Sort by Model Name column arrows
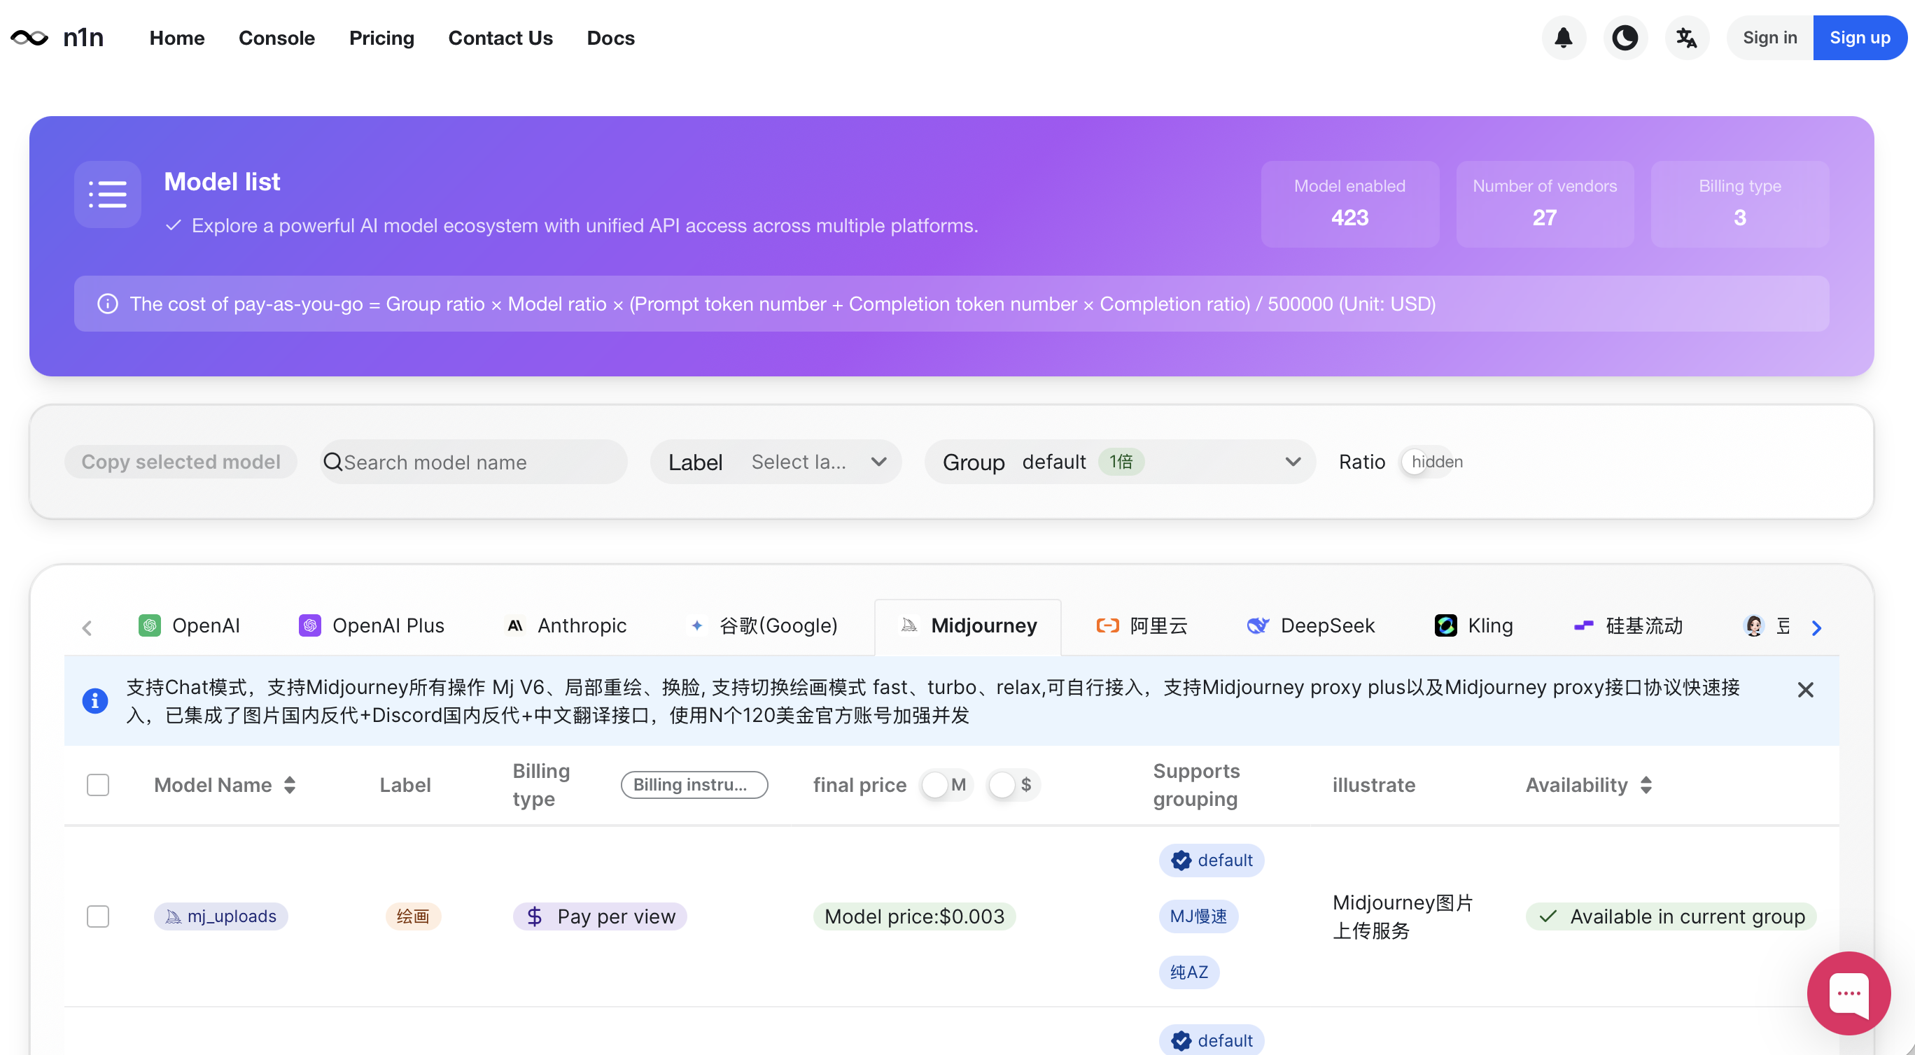Screen dimensions: 1915x1055 290,784
